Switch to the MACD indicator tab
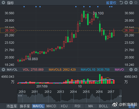The width and height of the screenshot is (139, 109). click(51, 106)
